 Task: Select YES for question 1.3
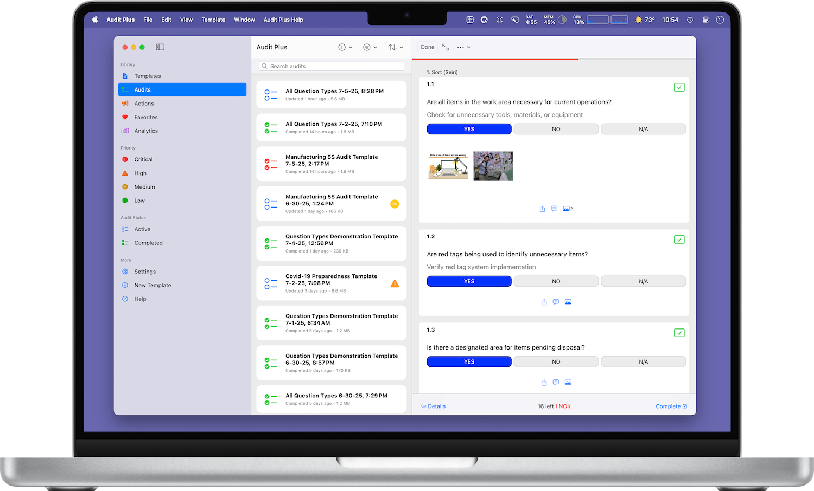click(469, 361)
